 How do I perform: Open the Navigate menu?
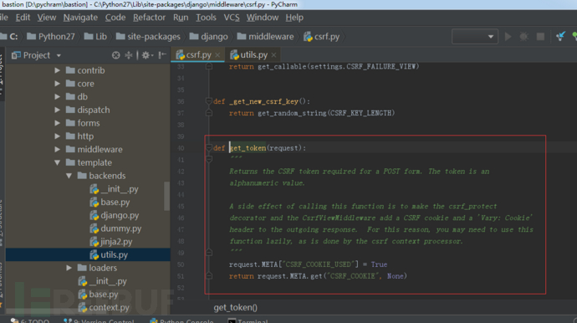[x=80, y=18]
